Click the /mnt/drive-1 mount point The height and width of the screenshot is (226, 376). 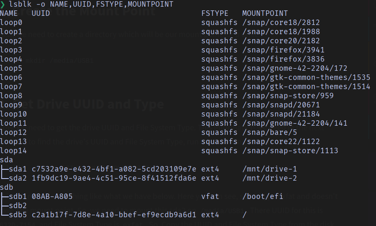(269, 169)
